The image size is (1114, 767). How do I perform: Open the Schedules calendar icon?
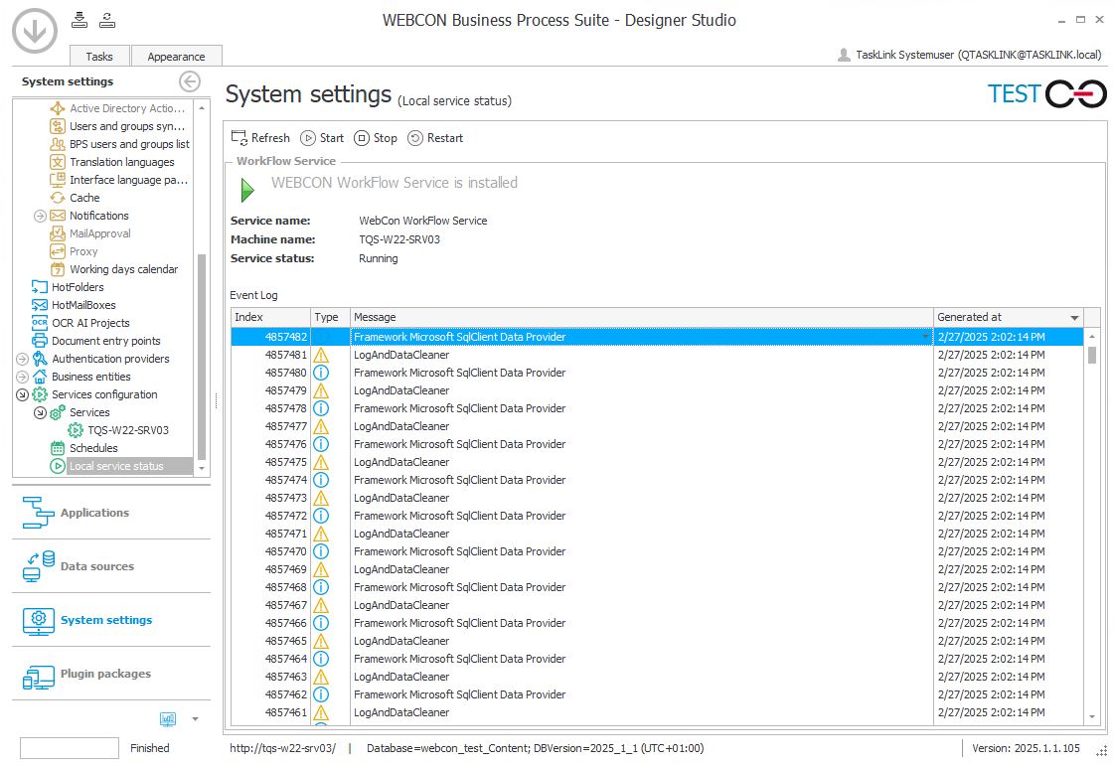click(58, 448)
